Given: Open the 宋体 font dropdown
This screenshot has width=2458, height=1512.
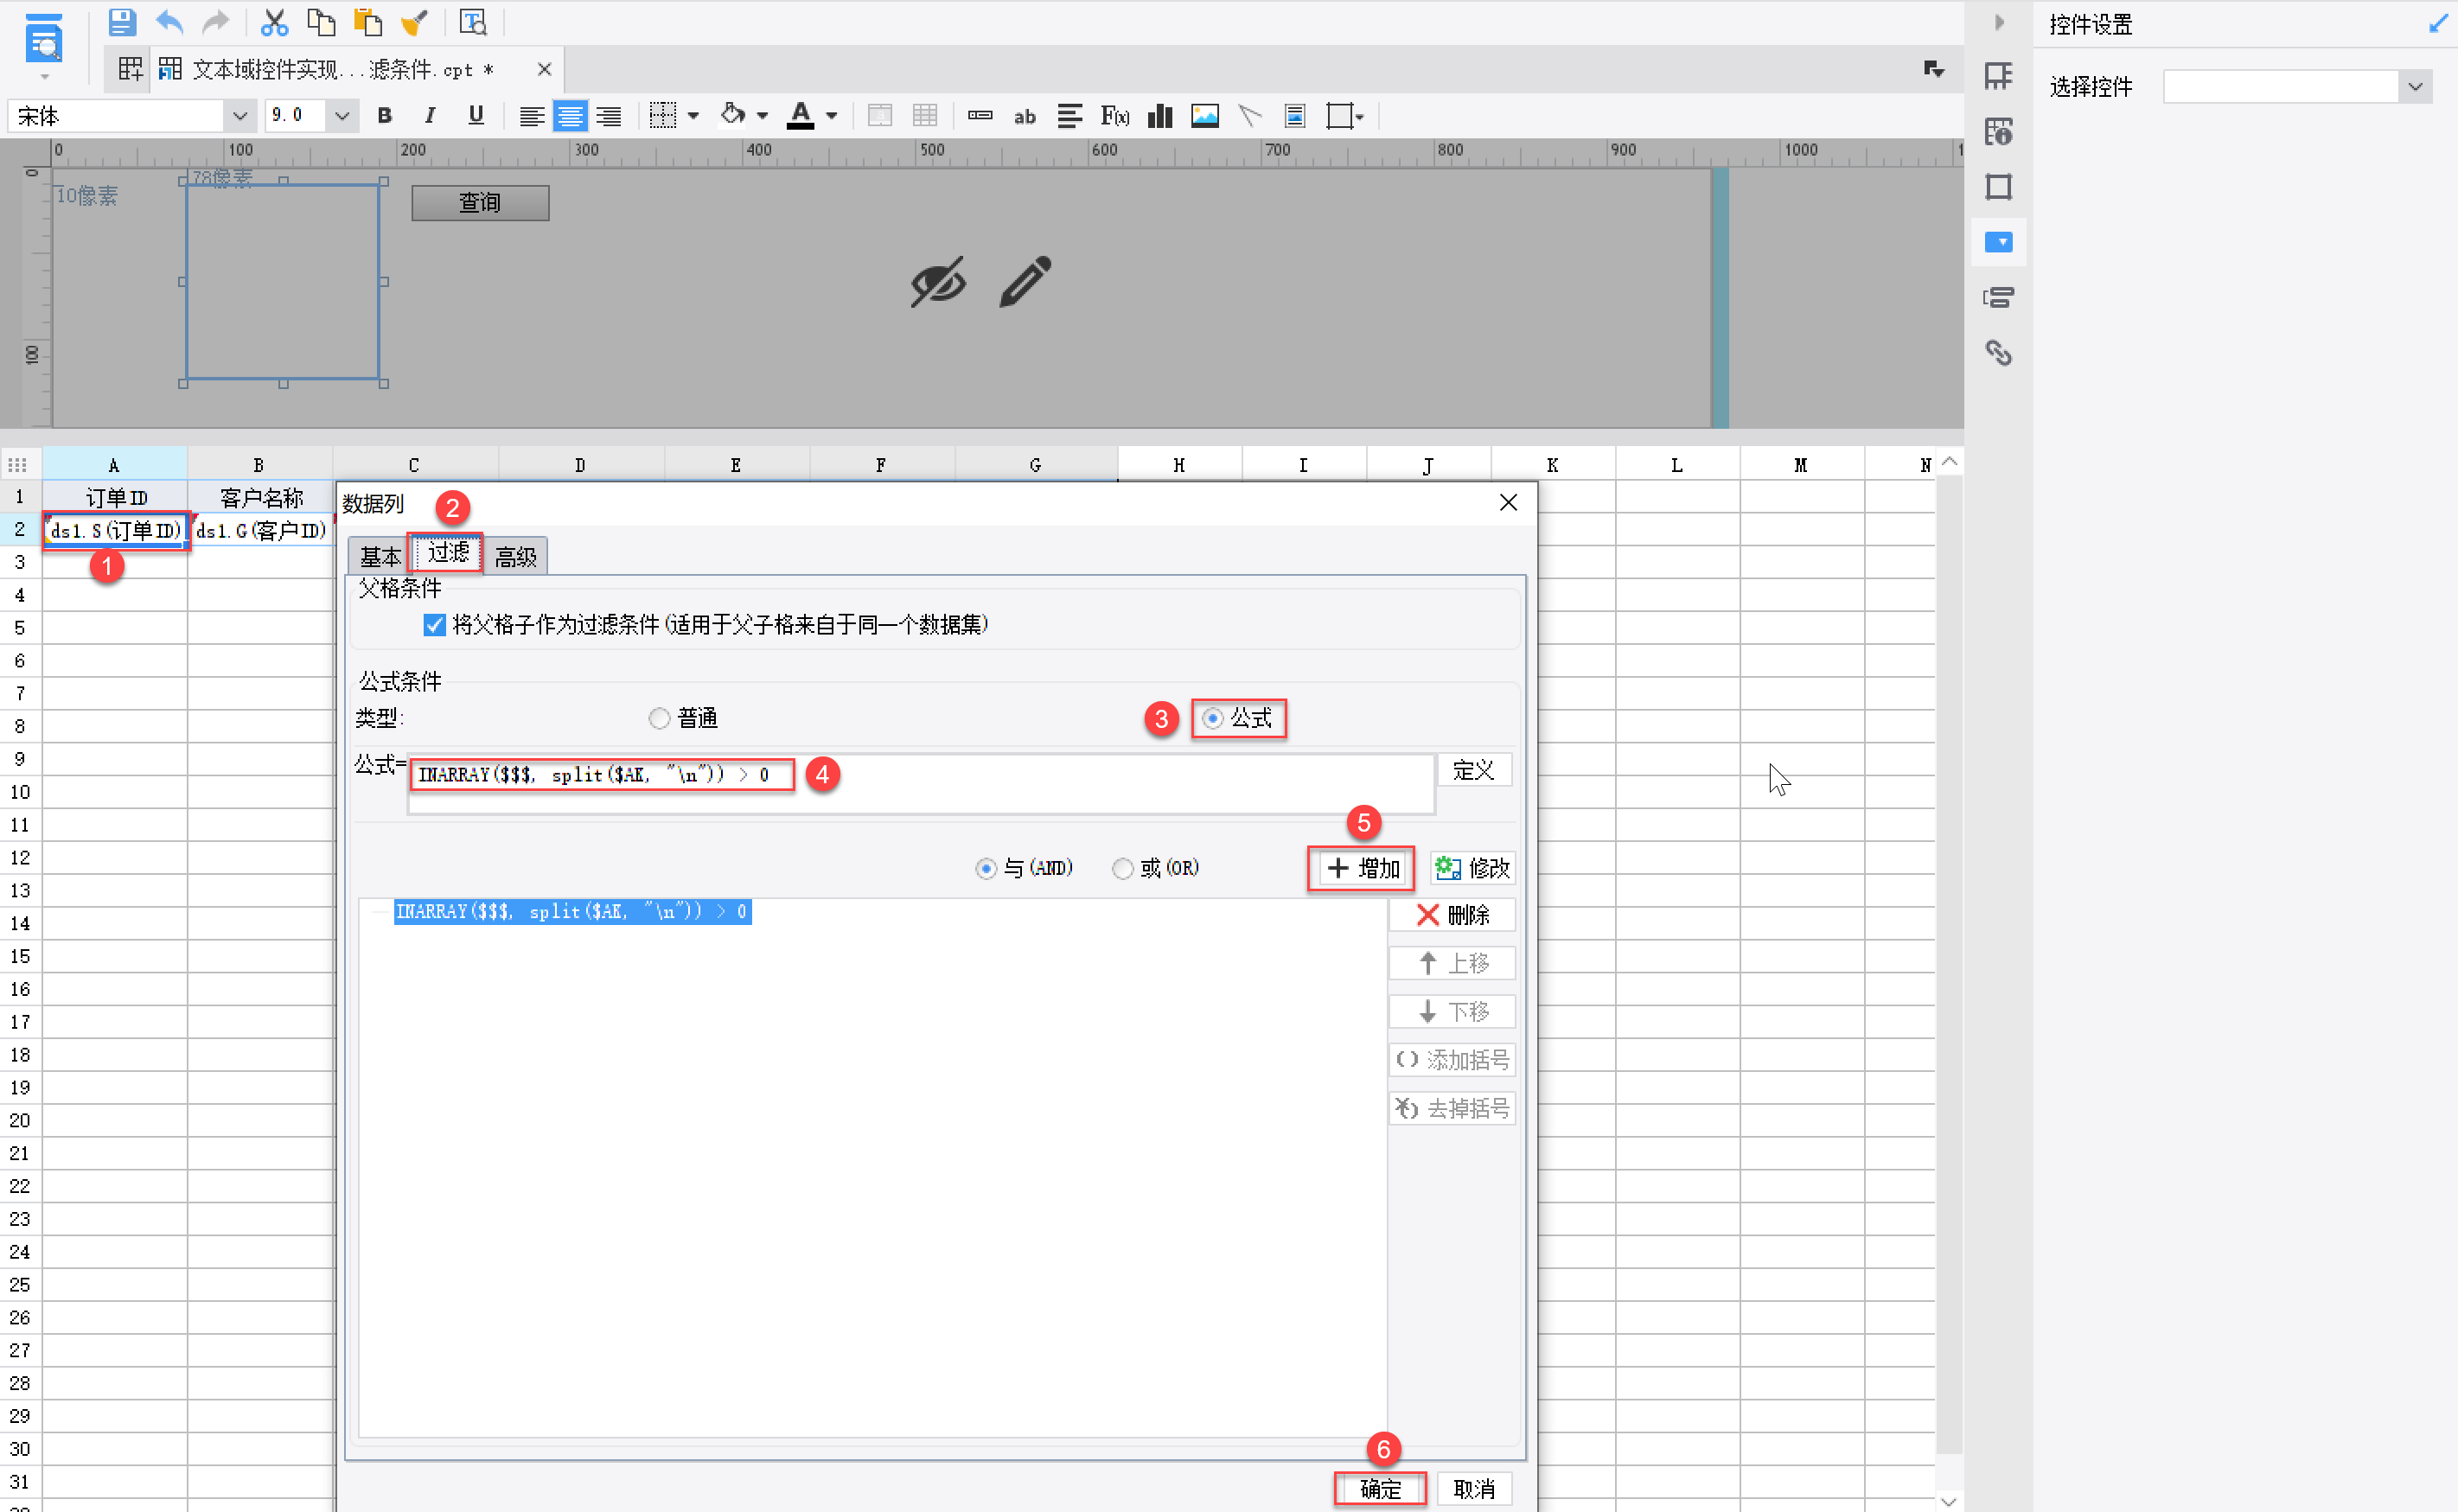Looking at the screenshot, I should pyautogui.click(x=239, y=116).
